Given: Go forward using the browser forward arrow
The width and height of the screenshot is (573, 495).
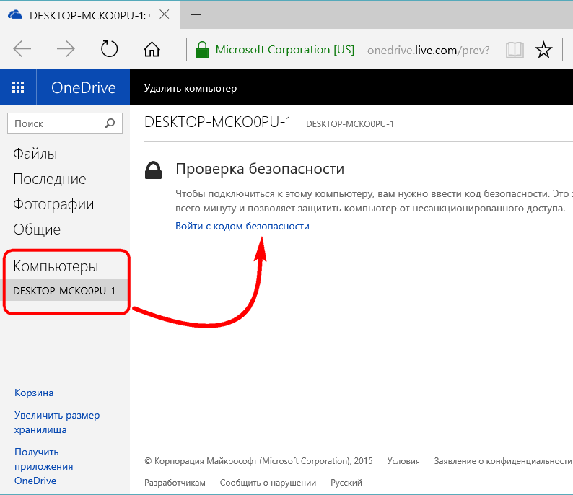Looking at the screenshot, I should [x=66, y=49].
